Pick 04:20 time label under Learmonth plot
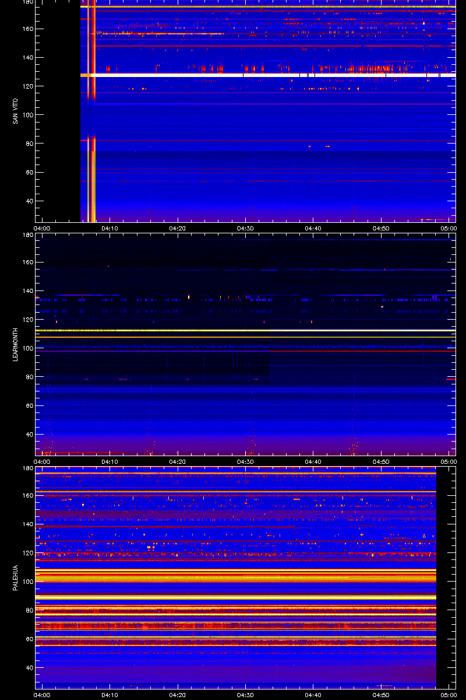The height and width of the screenshot is (700, 466). click(x=178, y=461)
